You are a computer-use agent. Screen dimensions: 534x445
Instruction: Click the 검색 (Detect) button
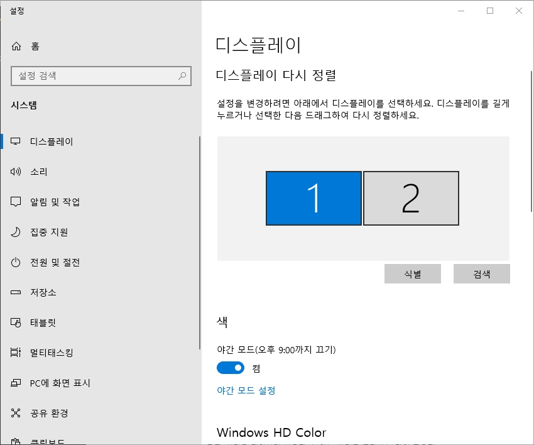click(x=482, y=273)
